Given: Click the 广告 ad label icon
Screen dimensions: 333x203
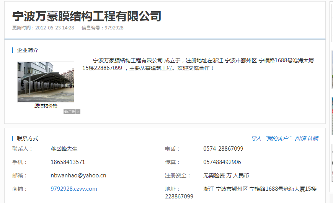Looking at the screenshot, I should click(69, 112).
